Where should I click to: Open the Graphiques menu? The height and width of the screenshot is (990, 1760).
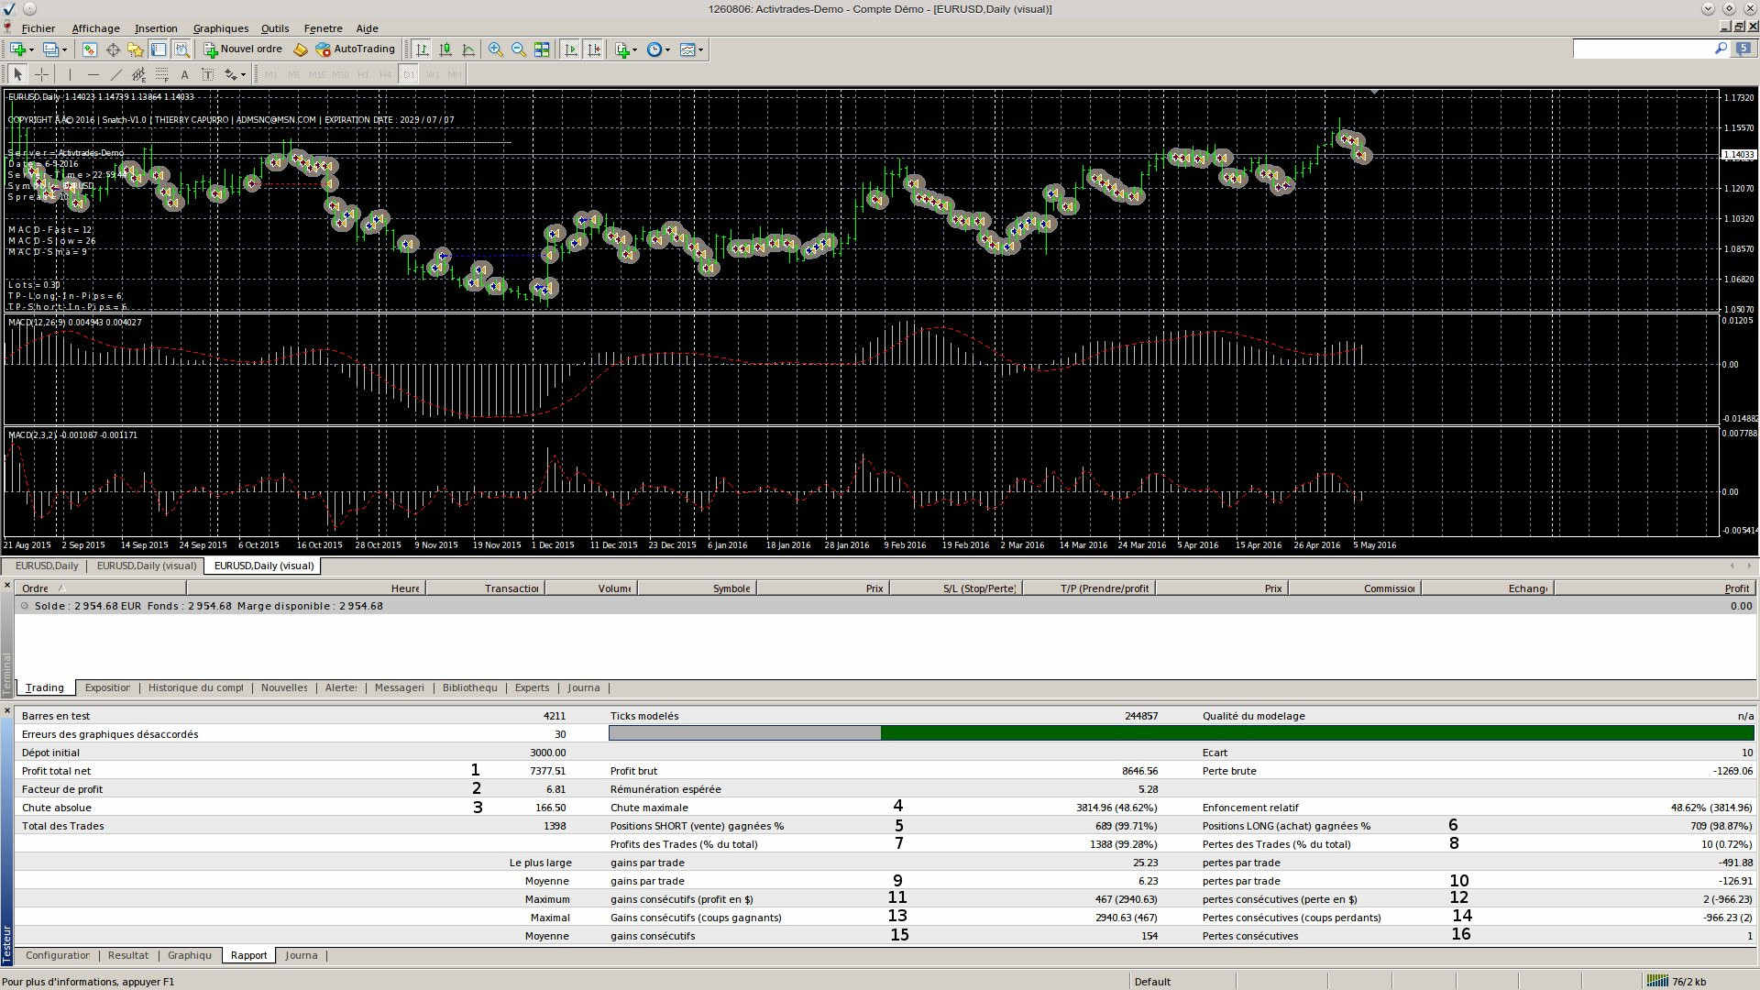click(x=220, y=28)
